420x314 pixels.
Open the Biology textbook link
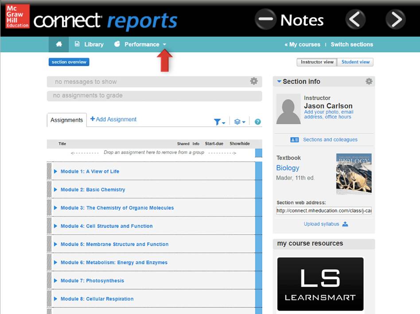point(288,168)
